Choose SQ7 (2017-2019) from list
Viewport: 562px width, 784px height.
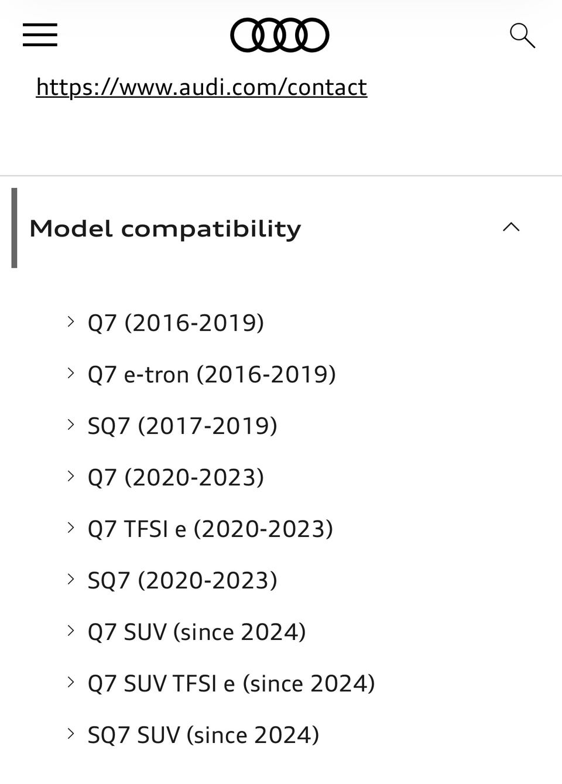[182, 426]
